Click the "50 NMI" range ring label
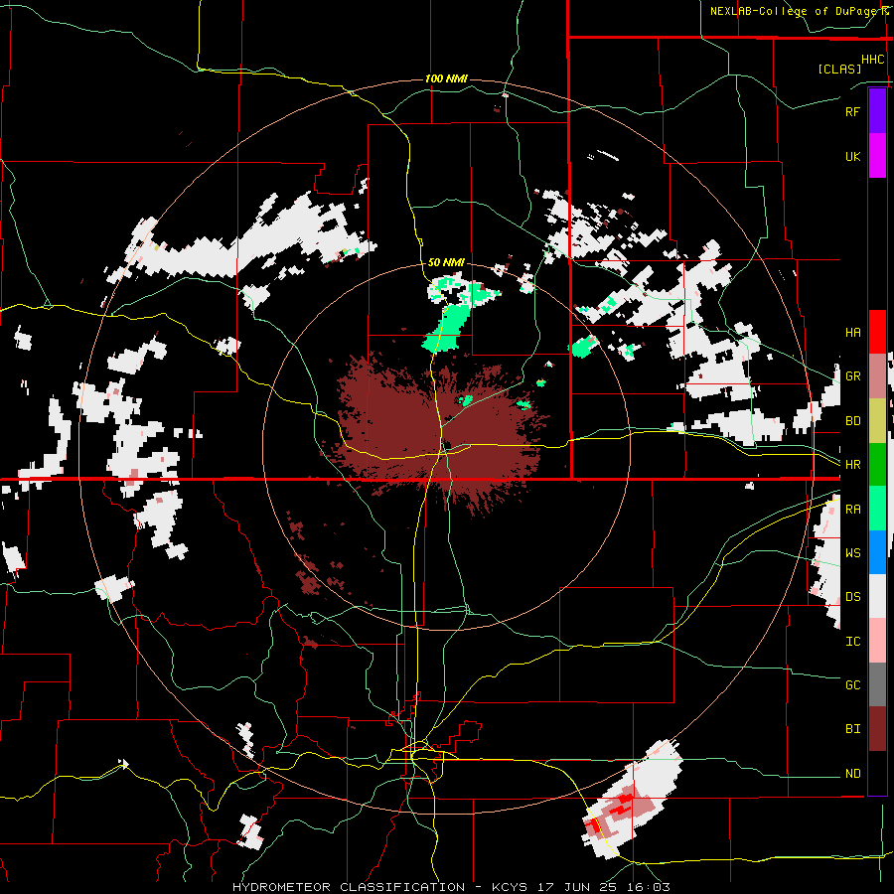The width and height of the screenshot is (894, 894). click(446, 262)
